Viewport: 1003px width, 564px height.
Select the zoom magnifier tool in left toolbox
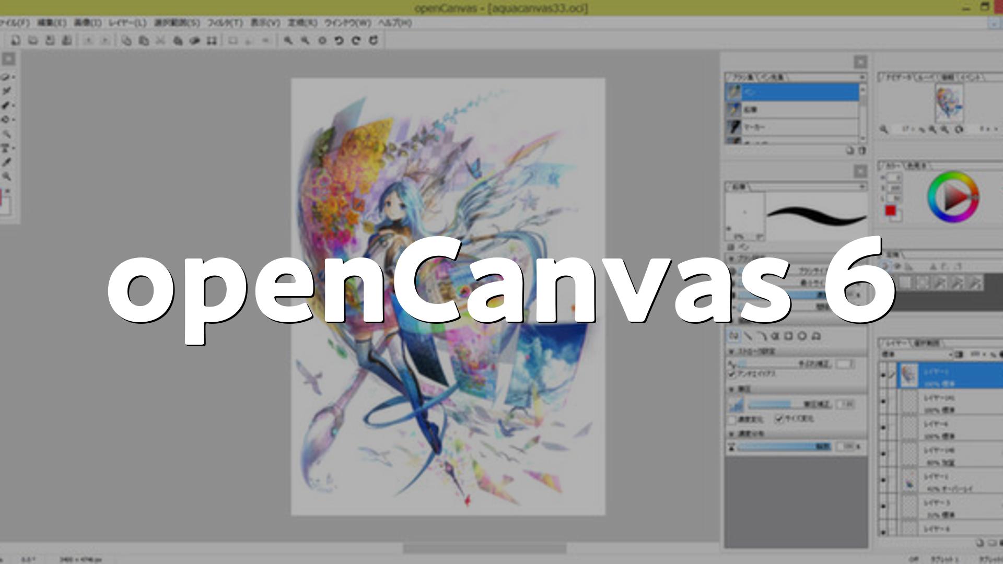[x=7, y=177]
